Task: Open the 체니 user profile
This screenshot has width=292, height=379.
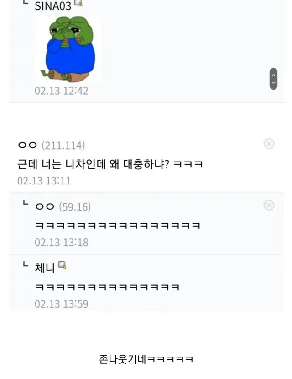Action: pyautogui.click(x=45, y=267)
